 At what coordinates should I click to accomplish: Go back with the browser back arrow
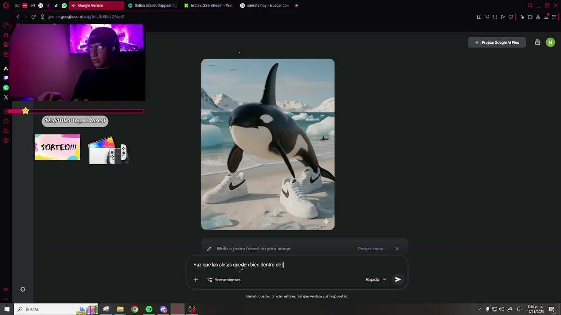[x=18, y=17]
